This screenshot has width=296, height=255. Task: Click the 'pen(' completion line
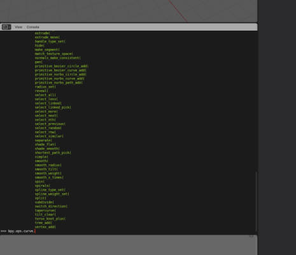point(39,62)
